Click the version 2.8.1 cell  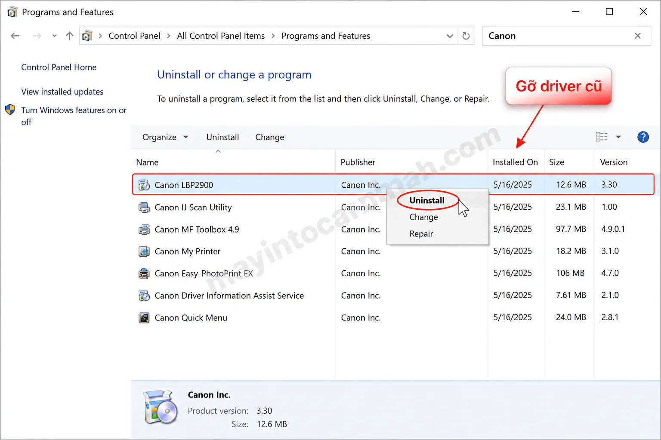tap(610, 317)
